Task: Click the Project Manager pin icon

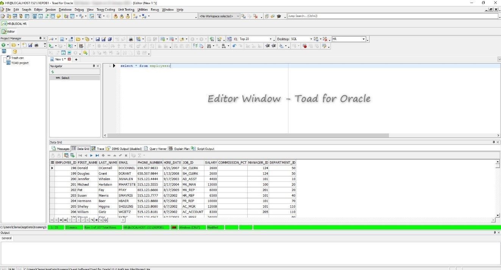Action: (x=41, y=38)
